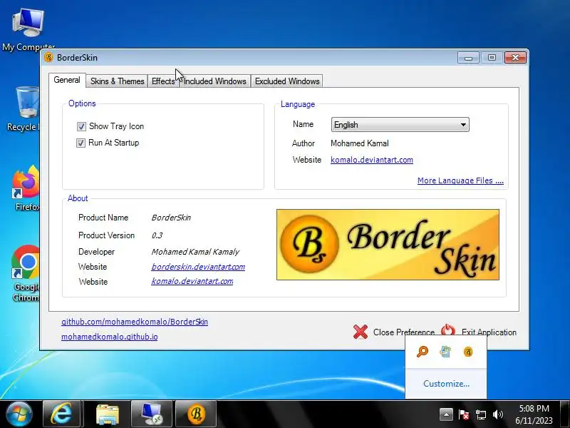This screenshot has height=428, width=570.
Task: Open the network tray icon
Action: click(x=480, y=414)
